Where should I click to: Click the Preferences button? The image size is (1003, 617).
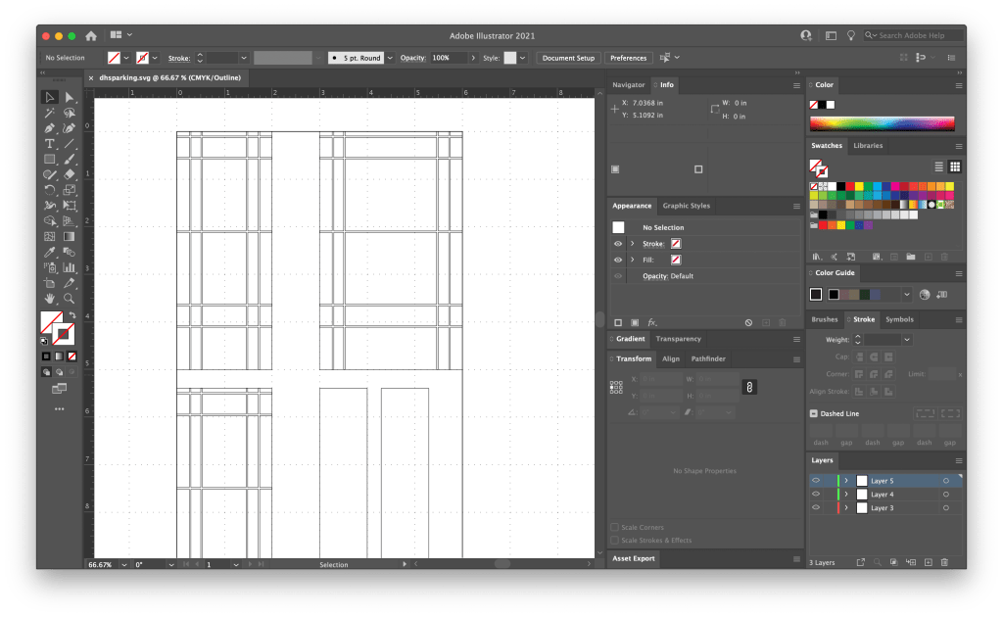click(x=629, y=58)
